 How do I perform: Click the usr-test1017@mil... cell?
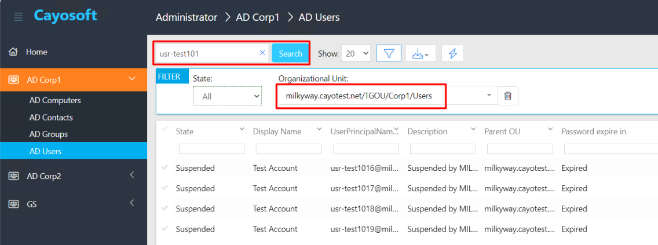point(364,188)
